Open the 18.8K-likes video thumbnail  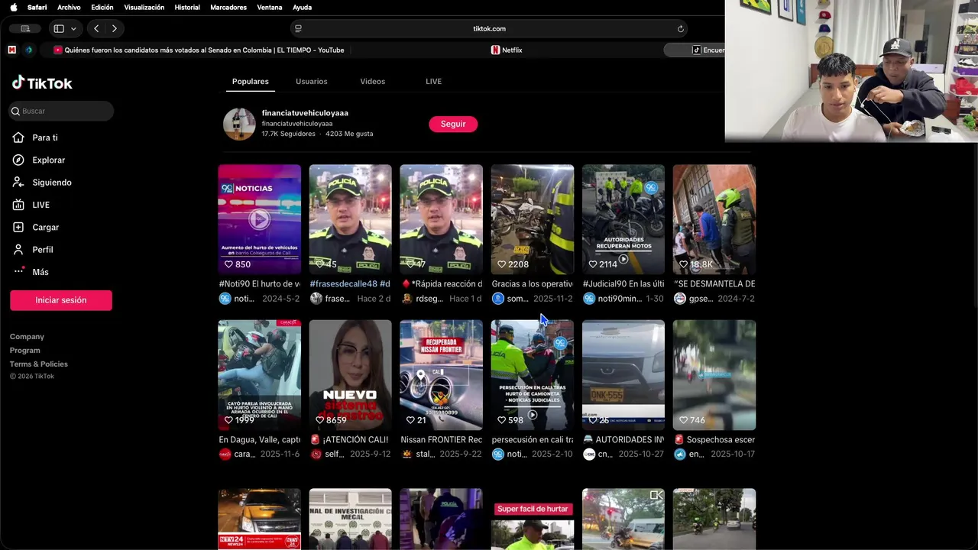point(714,219)
